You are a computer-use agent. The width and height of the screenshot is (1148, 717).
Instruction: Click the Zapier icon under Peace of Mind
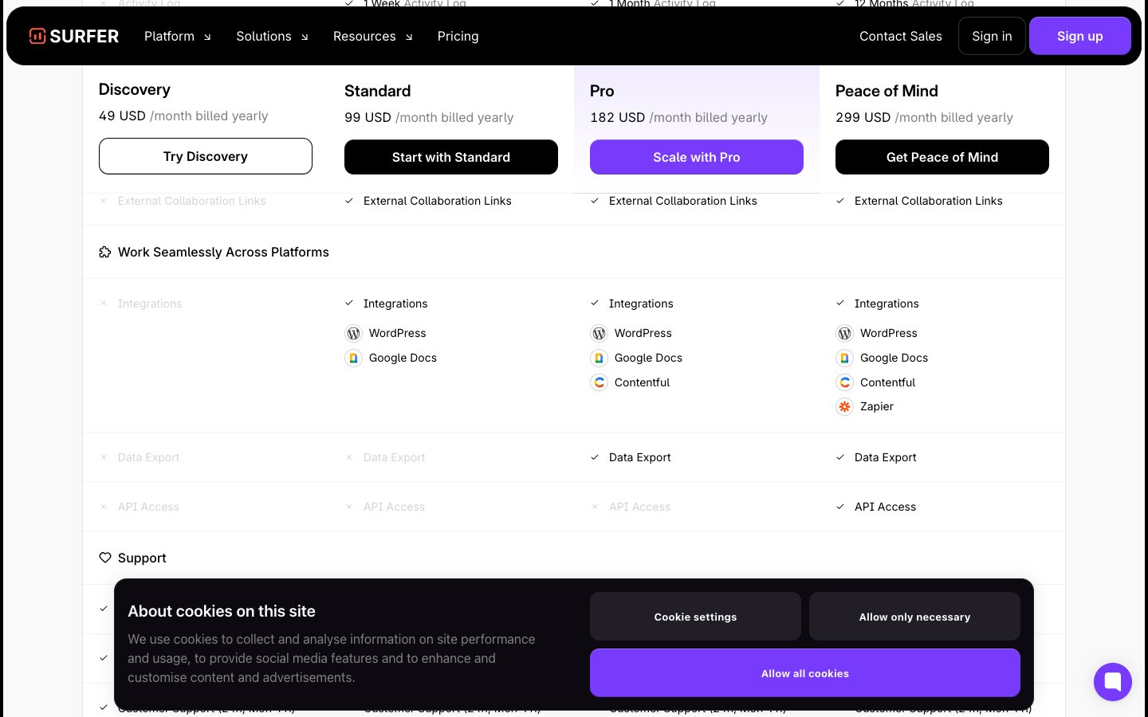(x=844, y=407)
